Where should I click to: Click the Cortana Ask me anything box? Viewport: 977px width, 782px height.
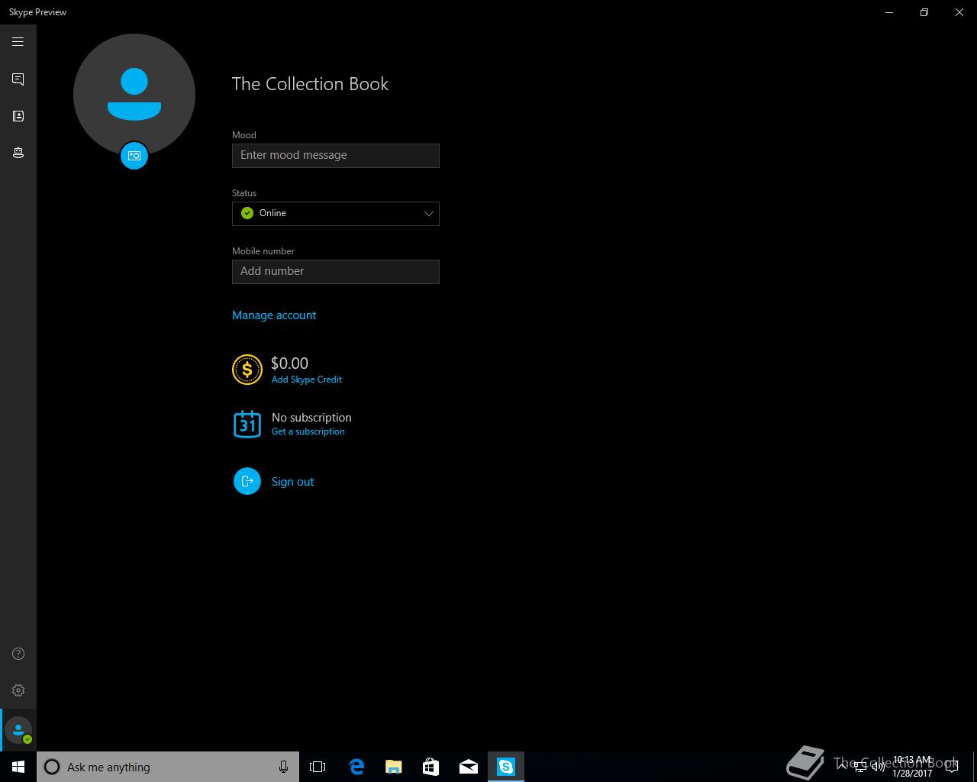pyautogui.click(x=168, y=767)
